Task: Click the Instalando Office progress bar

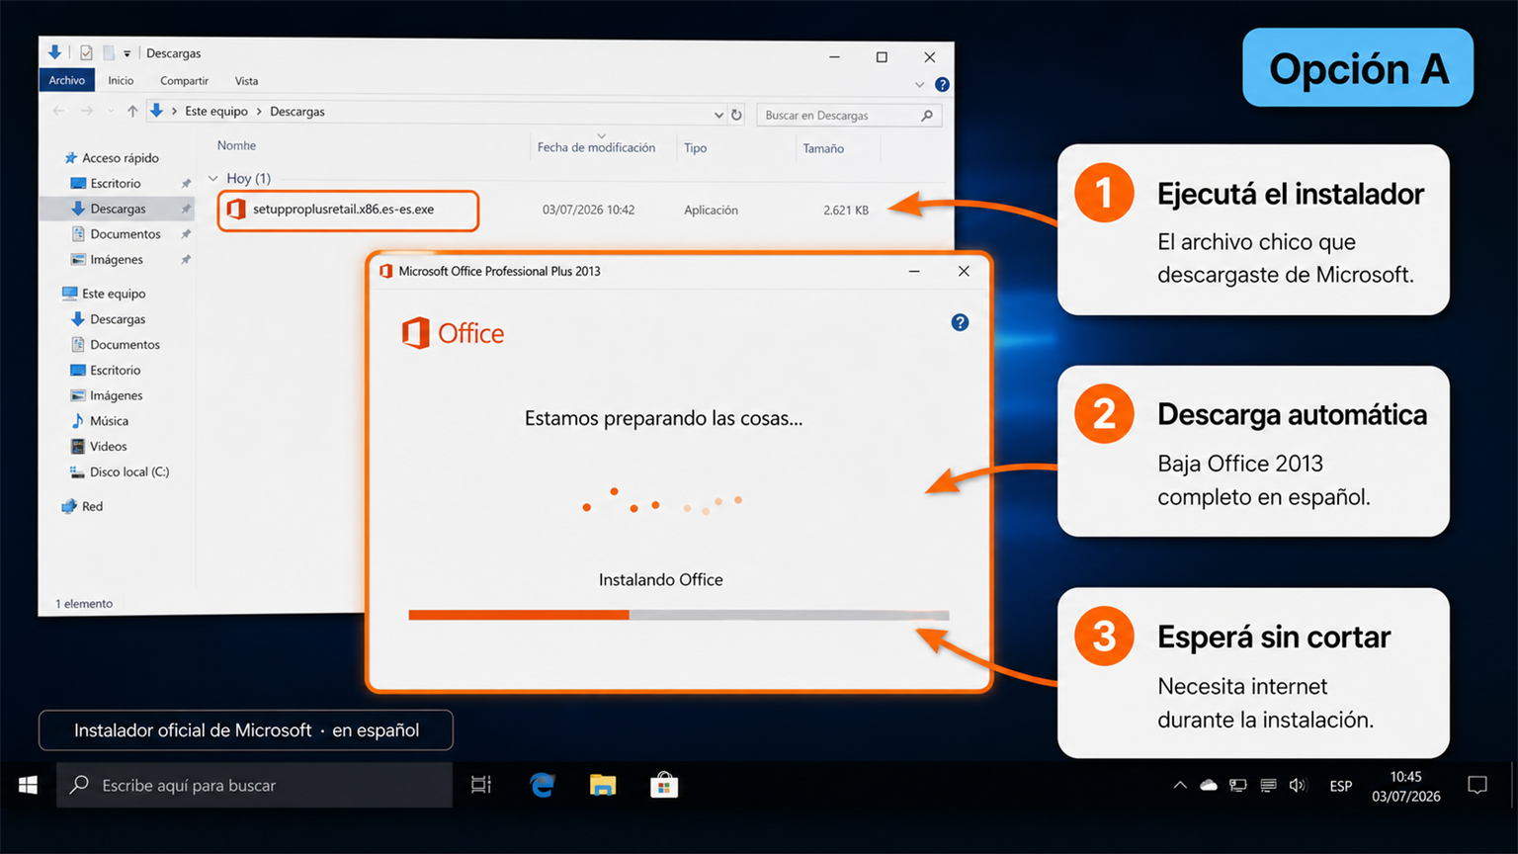Action: (x=679, y=615)
